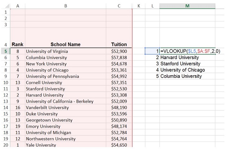Click column A header
This screenshot has width=234, height=149.
point(17,6)
